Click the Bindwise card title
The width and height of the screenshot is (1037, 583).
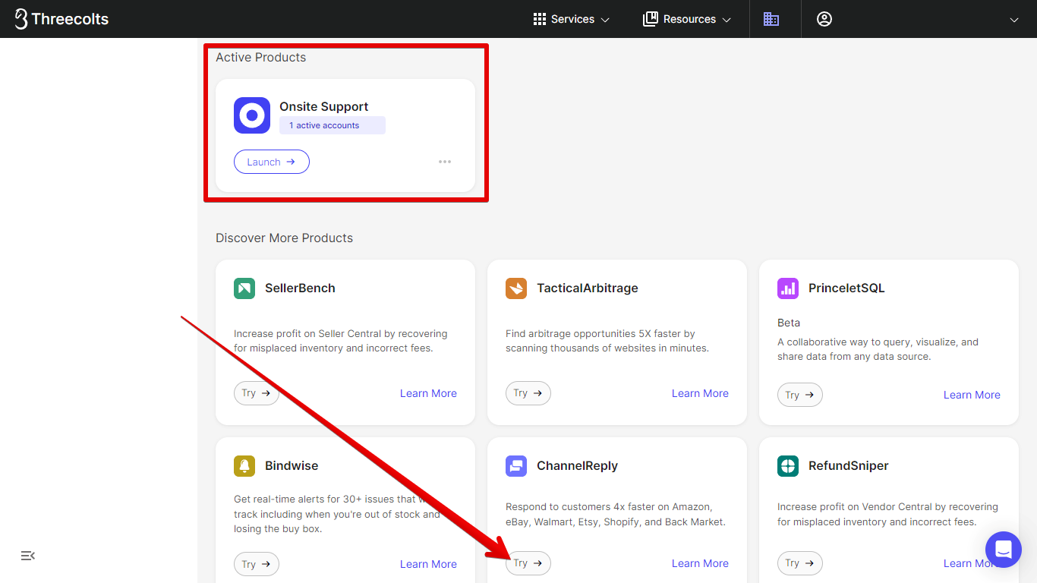tap(292, 466)
